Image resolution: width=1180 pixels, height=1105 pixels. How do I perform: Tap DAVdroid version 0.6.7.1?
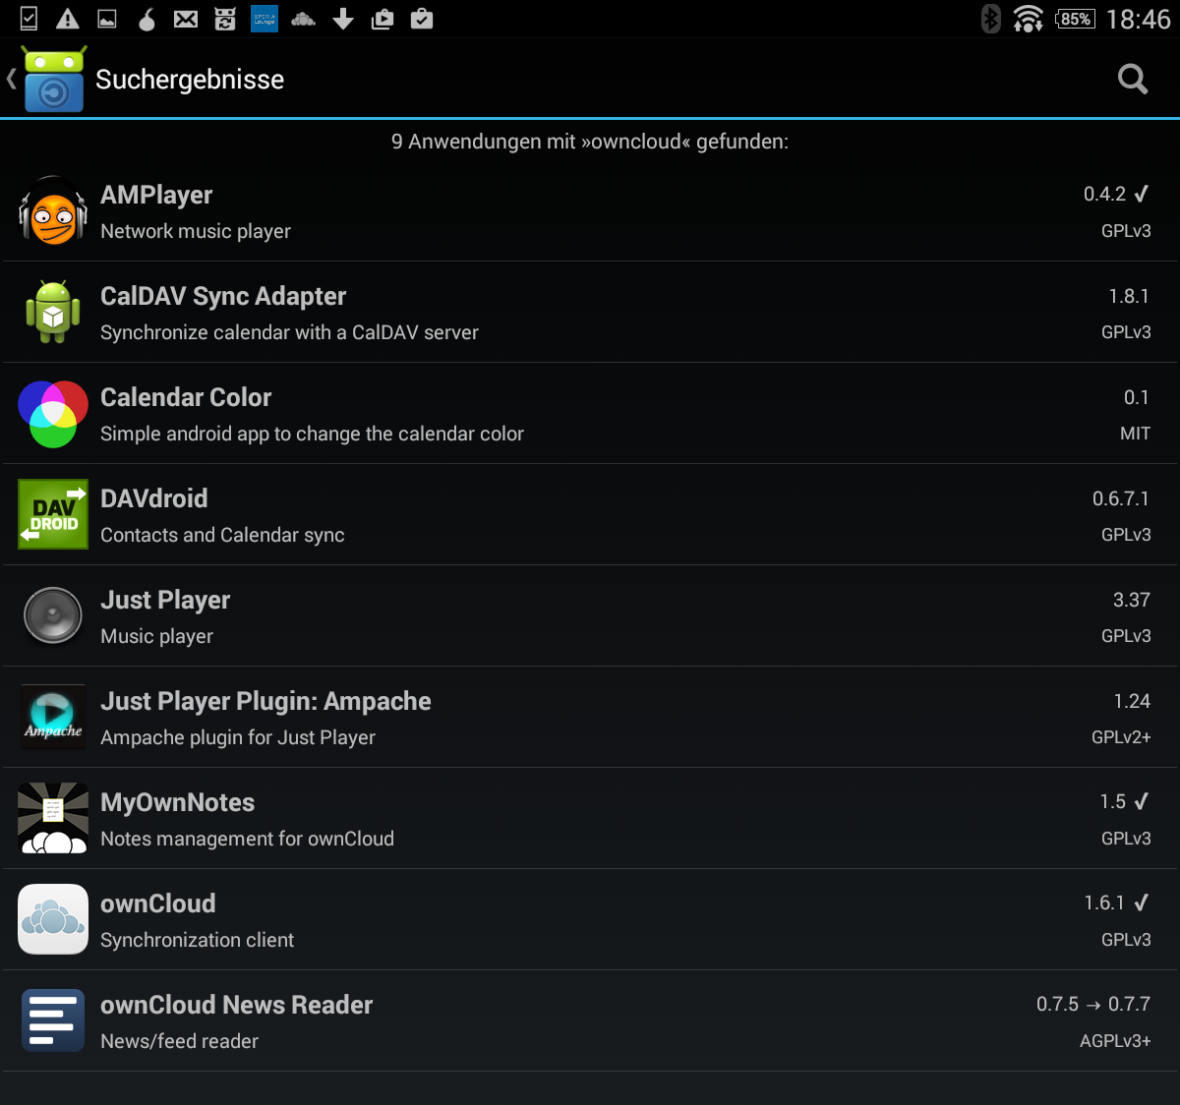(x=1121, y=498)
